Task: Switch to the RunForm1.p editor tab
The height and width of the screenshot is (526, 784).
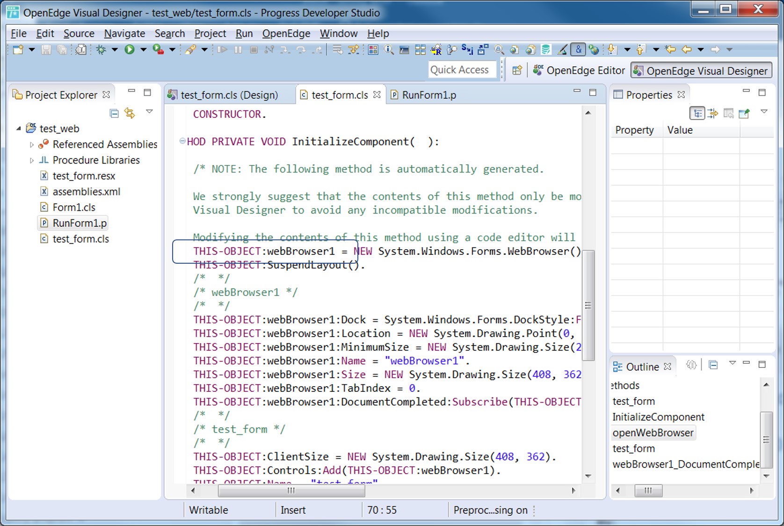Action: click(428, 95)
